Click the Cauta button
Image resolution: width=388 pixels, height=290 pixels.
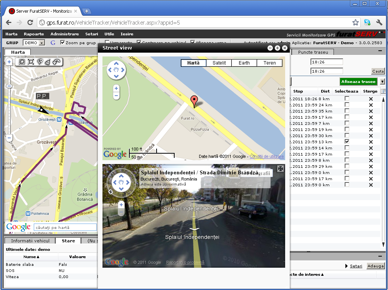point(378,71)
